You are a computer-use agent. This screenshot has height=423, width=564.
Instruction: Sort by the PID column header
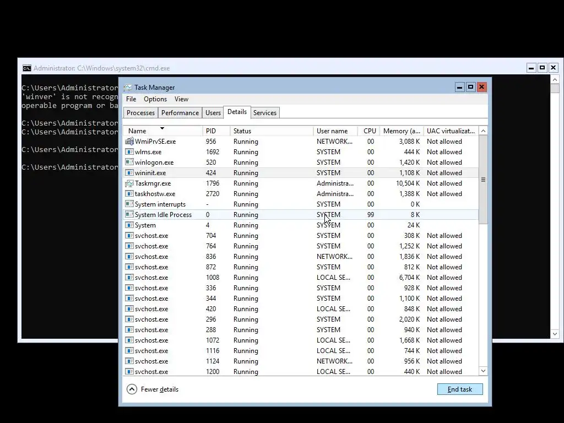click(x=216, y=131)
